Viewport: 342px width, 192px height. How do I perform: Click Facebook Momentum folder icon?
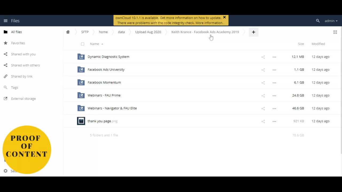pos(81,82)
